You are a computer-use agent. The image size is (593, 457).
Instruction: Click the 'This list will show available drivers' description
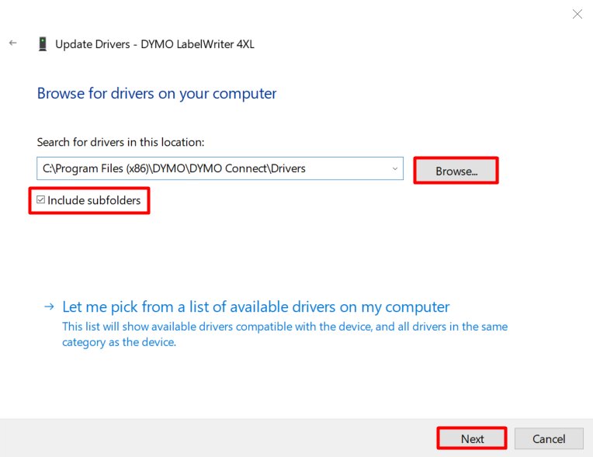coord(285,334)
